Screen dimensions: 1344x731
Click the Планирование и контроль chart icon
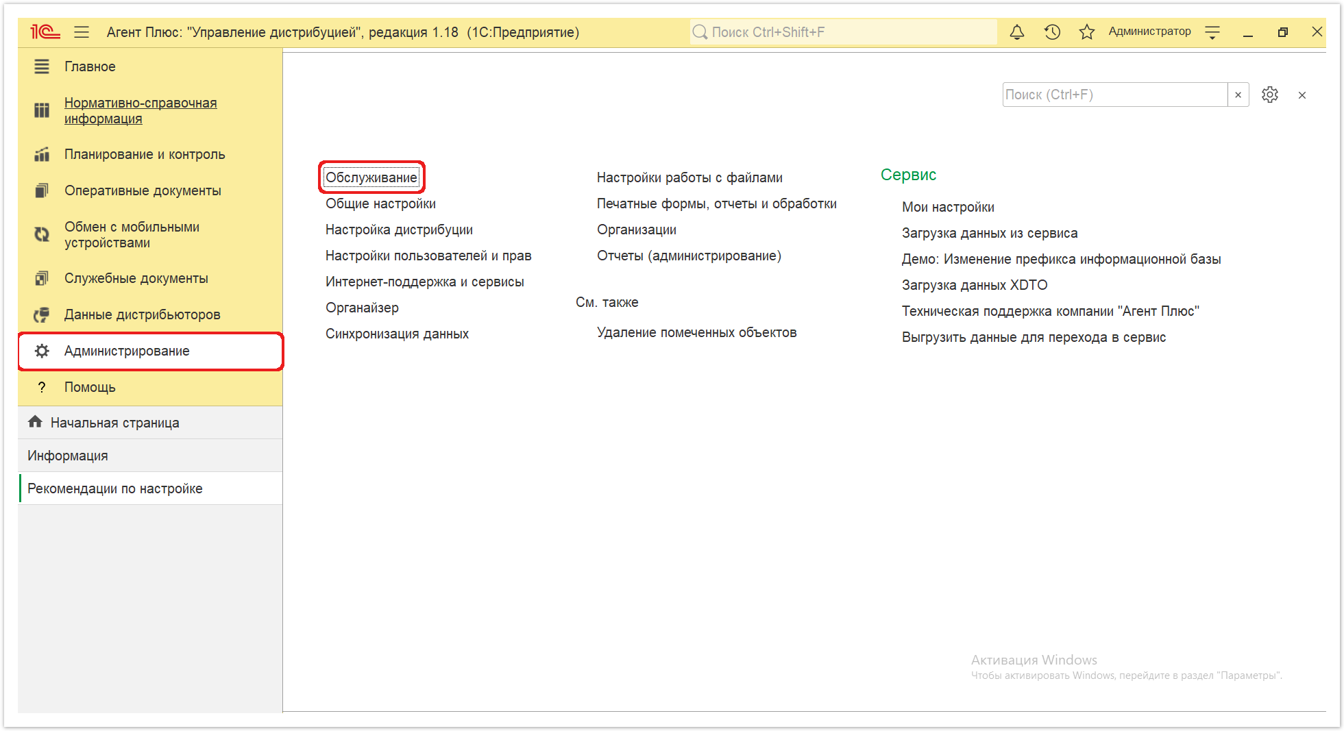coord(42,154)
